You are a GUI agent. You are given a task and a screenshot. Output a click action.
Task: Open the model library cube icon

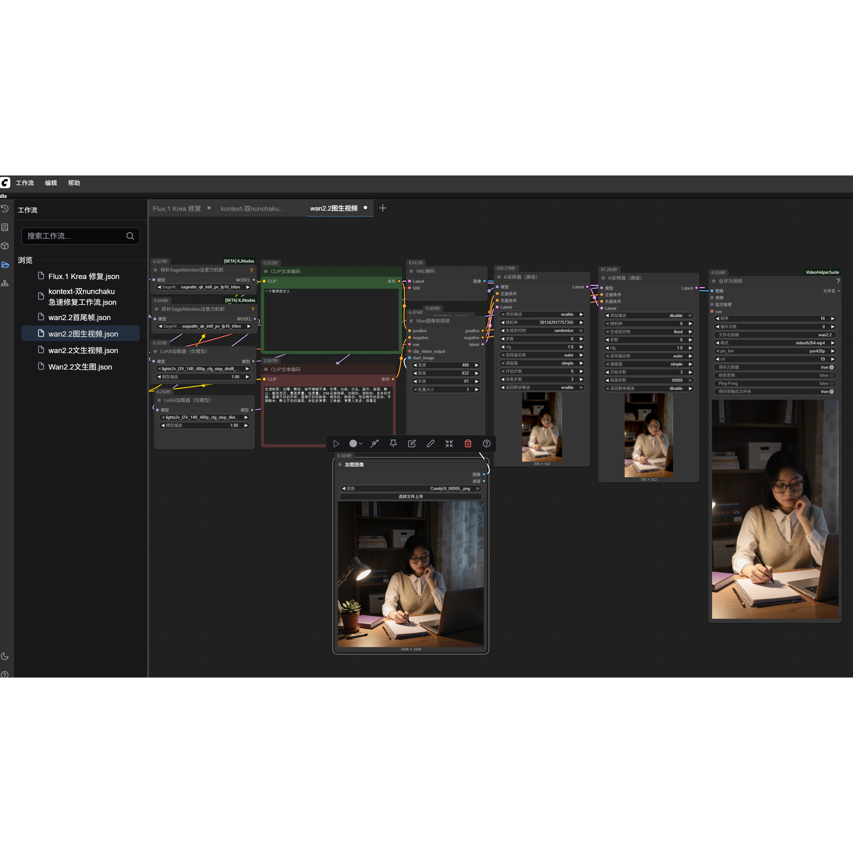pos(5,246)
